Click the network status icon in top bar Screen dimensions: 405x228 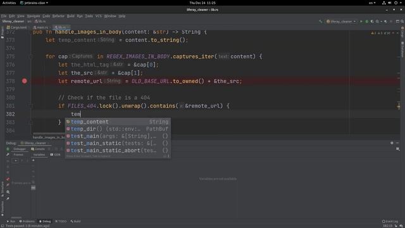tap(384, 3)
